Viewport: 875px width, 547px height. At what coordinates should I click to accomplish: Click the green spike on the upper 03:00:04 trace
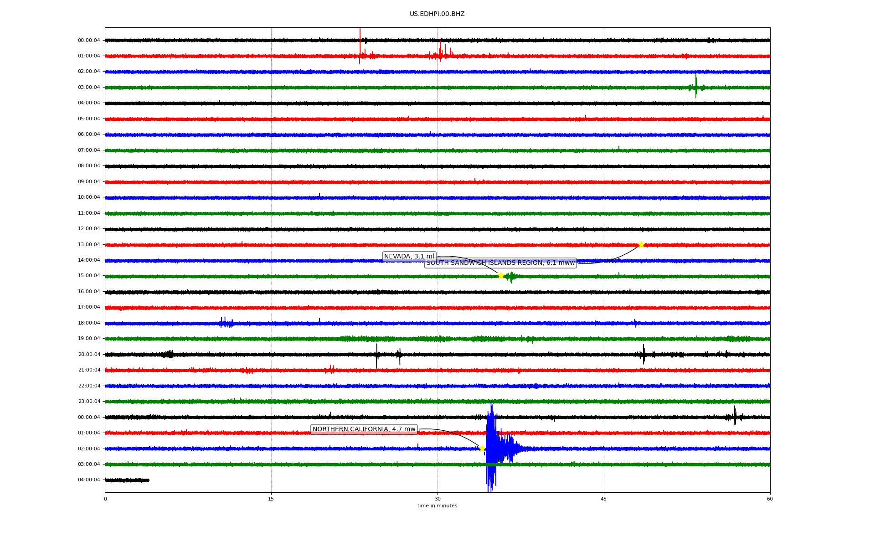(696, 86)
